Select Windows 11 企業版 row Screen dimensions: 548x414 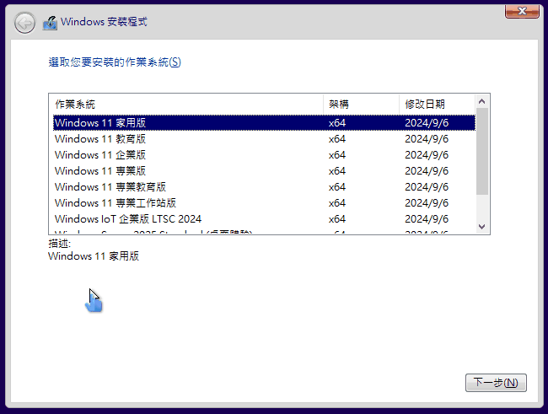264,155
